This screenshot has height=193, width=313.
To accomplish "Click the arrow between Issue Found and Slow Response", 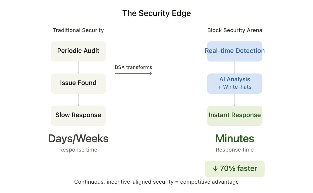I will click(x=78, y=99).
